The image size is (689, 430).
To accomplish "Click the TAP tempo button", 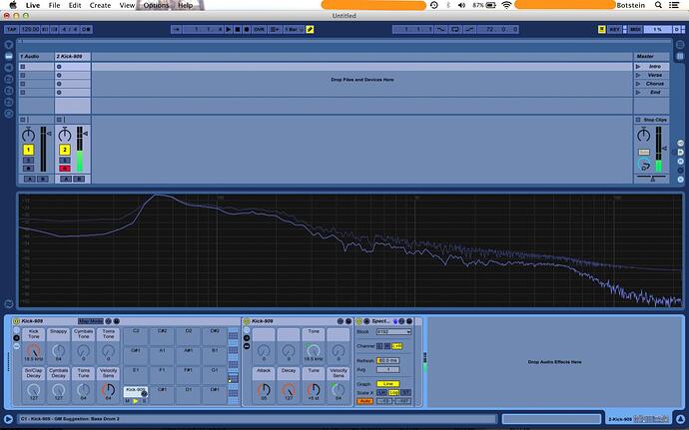I will [11, 29].
